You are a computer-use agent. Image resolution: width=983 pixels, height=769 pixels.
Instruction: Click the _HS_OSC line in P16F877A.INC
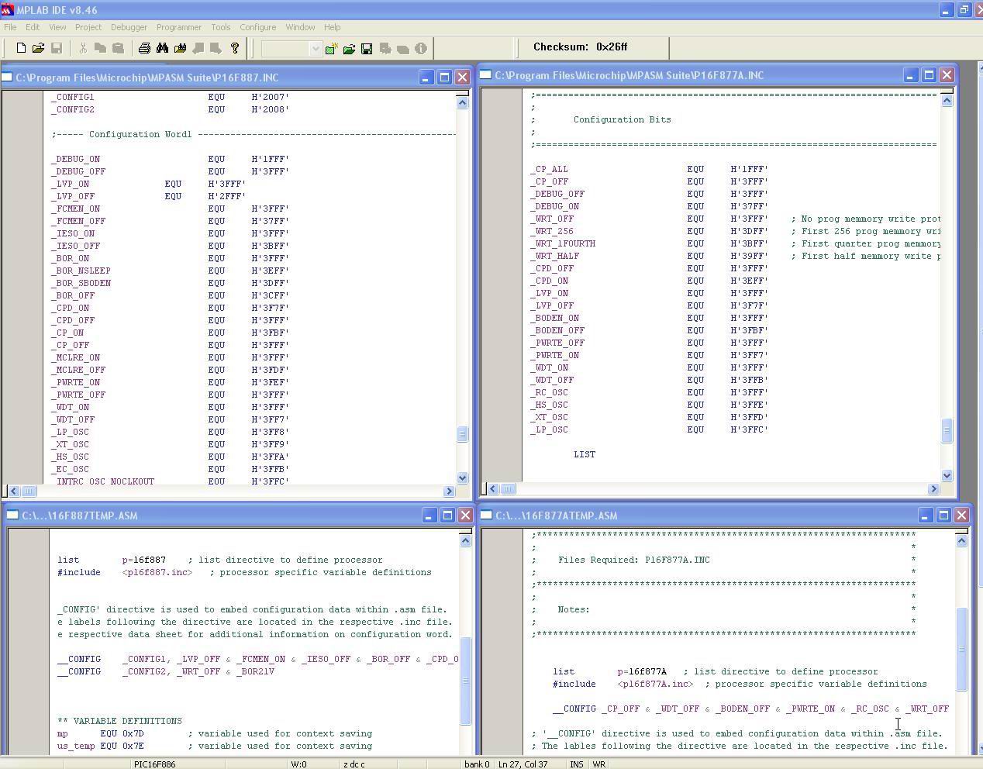click(x=649, y=405)
